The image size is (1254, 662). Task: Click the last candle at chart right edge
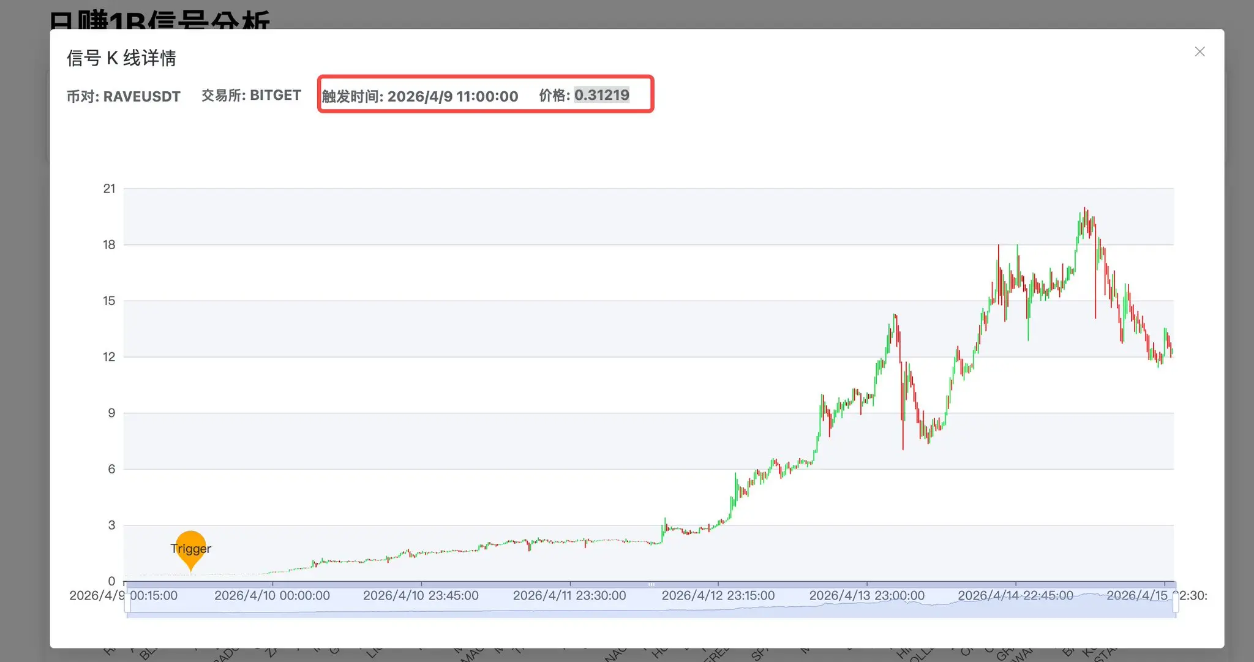(1171, 351)
